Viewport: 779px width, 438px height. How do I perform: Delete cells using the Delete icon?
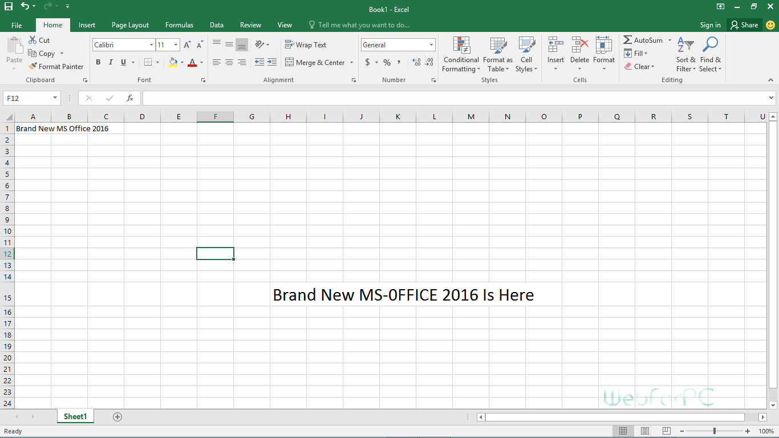click(x=579, y=55)
